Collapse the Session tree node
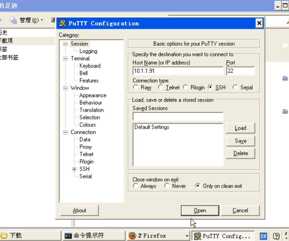The height and width of the screenshot is (241, 289). [x=65, y=44]
